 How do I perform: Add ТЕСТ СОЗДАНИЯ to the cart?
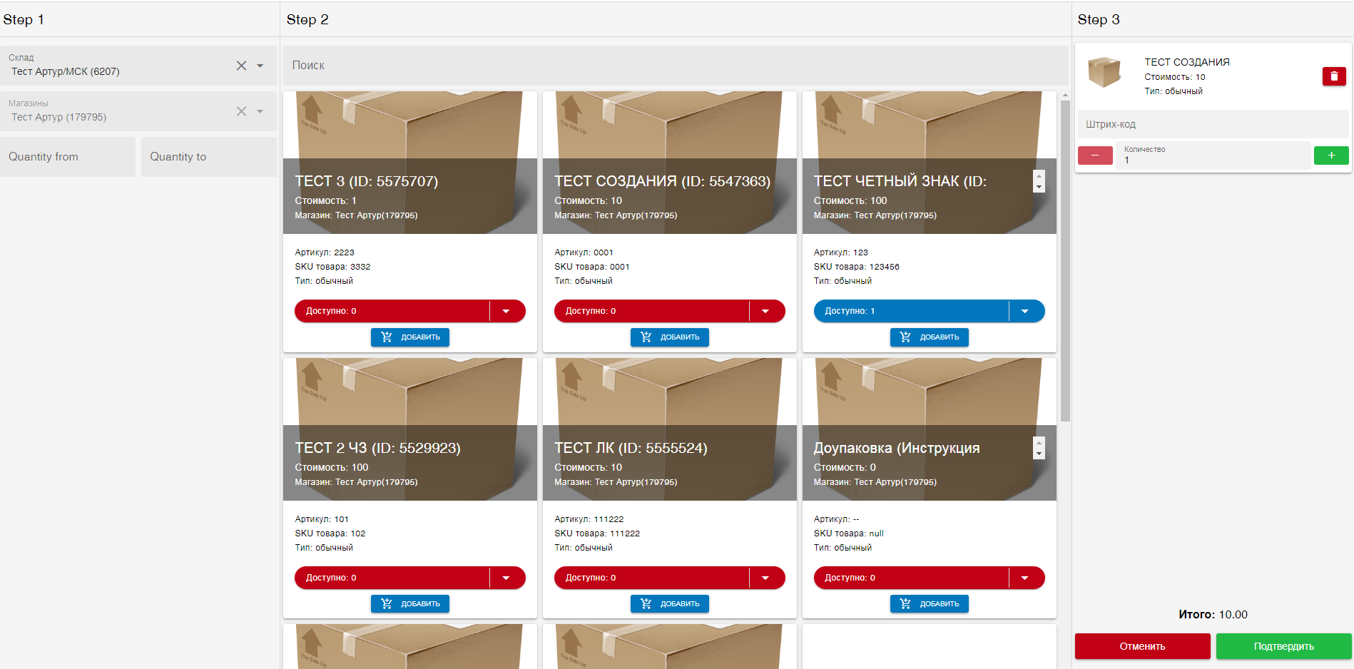(x=670, y=337)
